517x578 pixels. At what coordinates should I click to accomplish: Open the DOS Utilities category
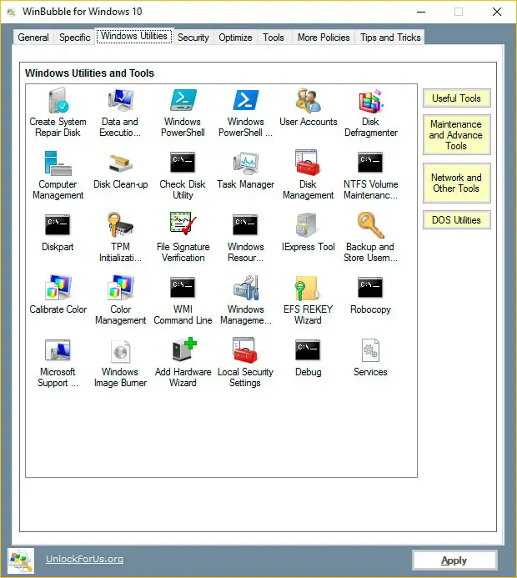tap(457, 220)
